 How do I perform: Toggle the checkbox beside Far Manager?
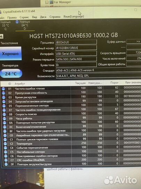47,2
